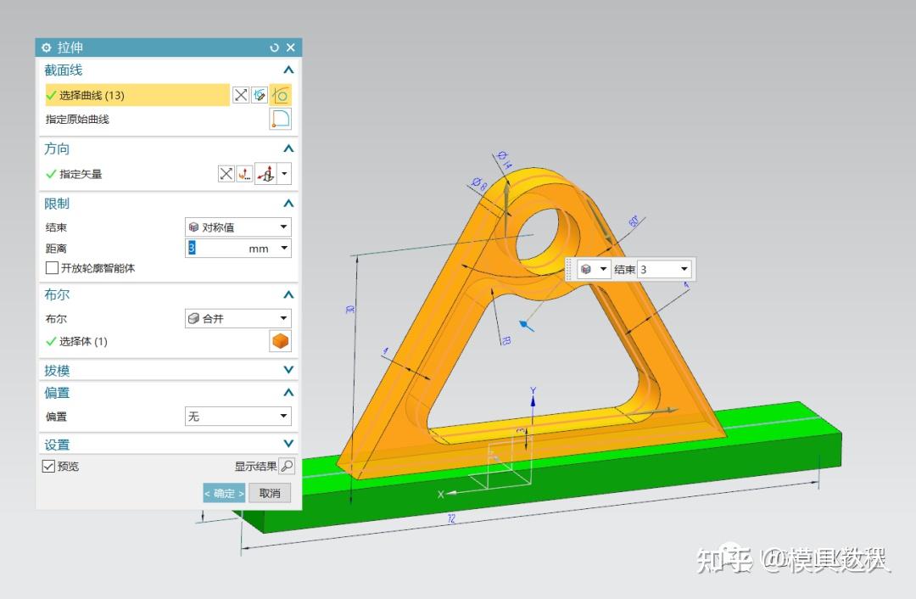
Task: Click the sketch section icon beside 选择曲线
Action: pyautogui.click(x=241, y=95)
